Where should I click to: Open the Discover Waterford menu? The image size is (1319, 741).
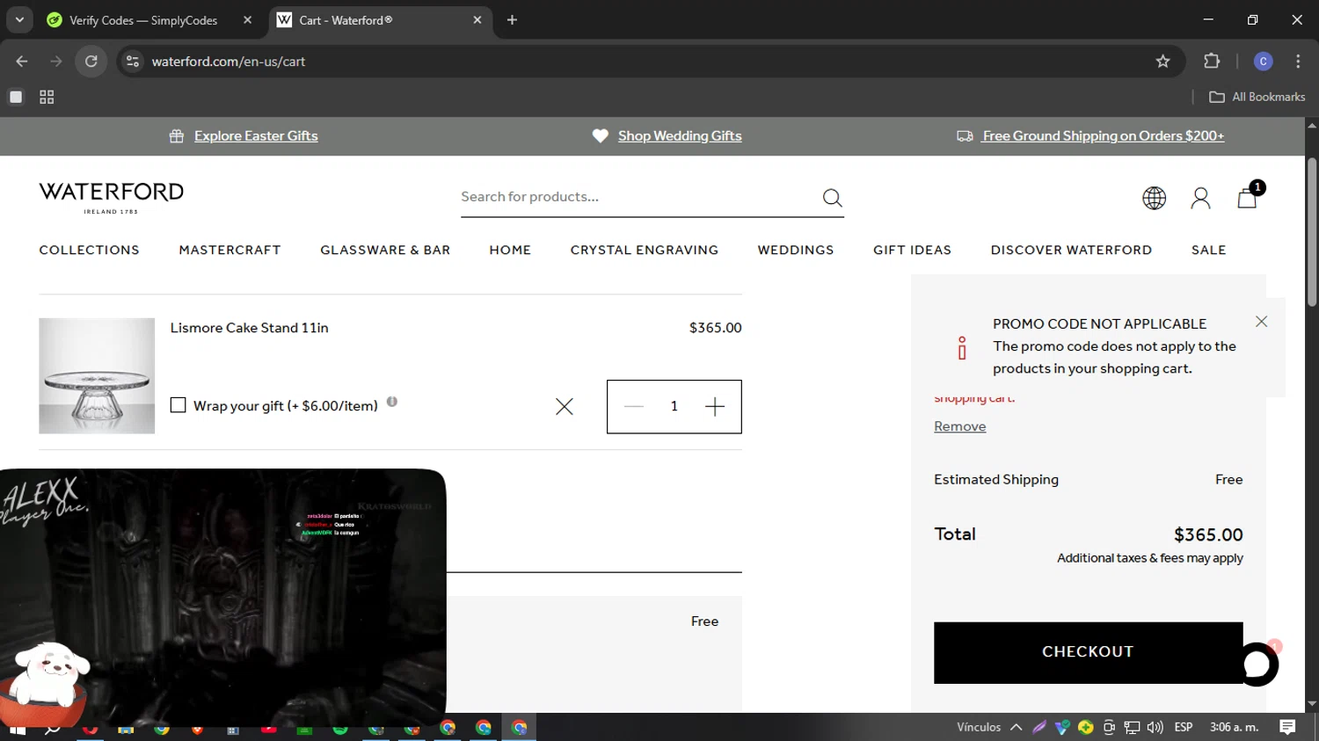point(1071,250)
